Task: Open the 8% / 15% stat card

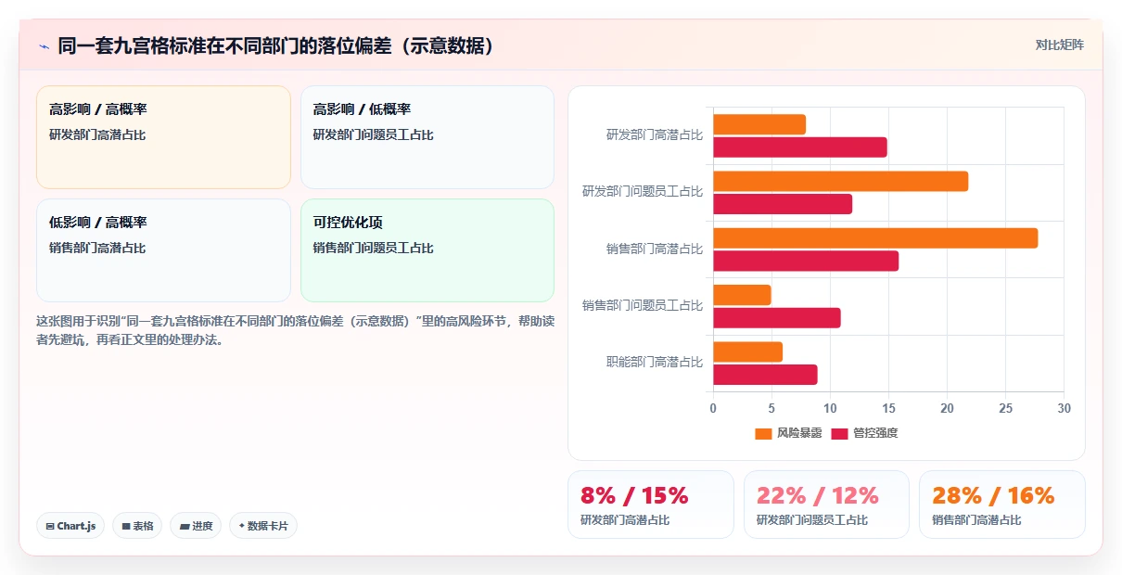Action: 651,504
